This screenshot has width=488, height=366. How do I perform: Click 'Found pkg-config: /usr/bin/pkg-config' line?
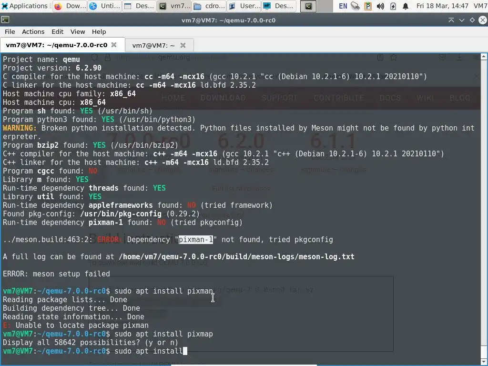pyautogui.click(x=101, y=214)
